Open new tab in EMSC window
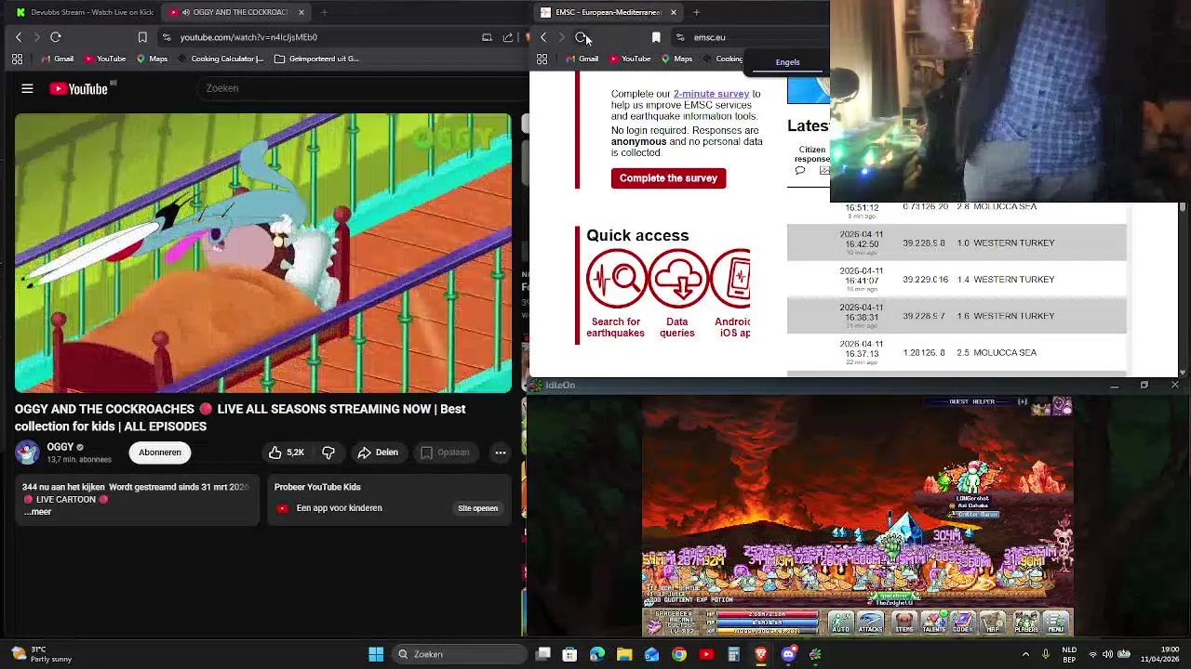1191x669 pixels. pos(696,12)
